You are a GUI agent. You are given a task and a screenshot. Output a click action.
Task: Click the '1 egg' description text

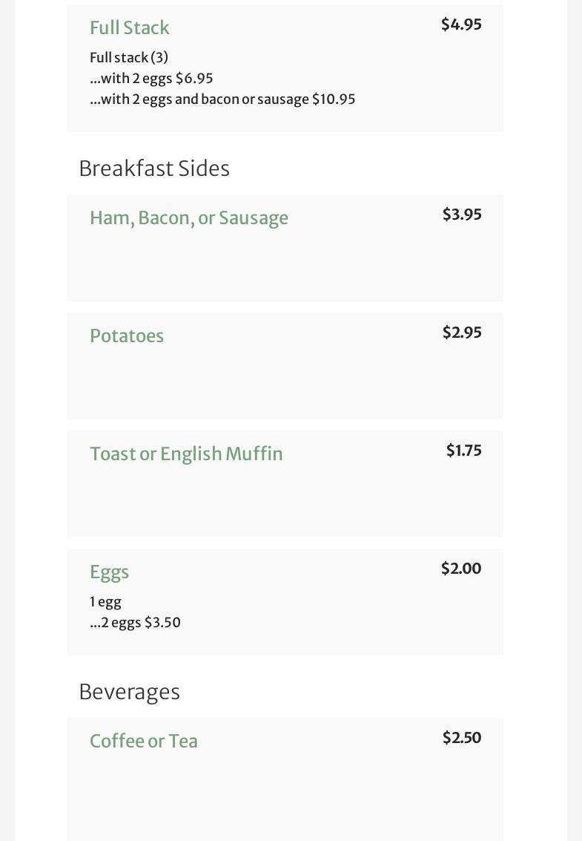105,601
